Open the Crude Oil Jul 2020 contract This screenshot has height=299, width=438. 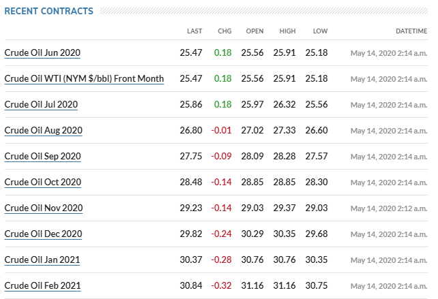[x=41, y=105]
